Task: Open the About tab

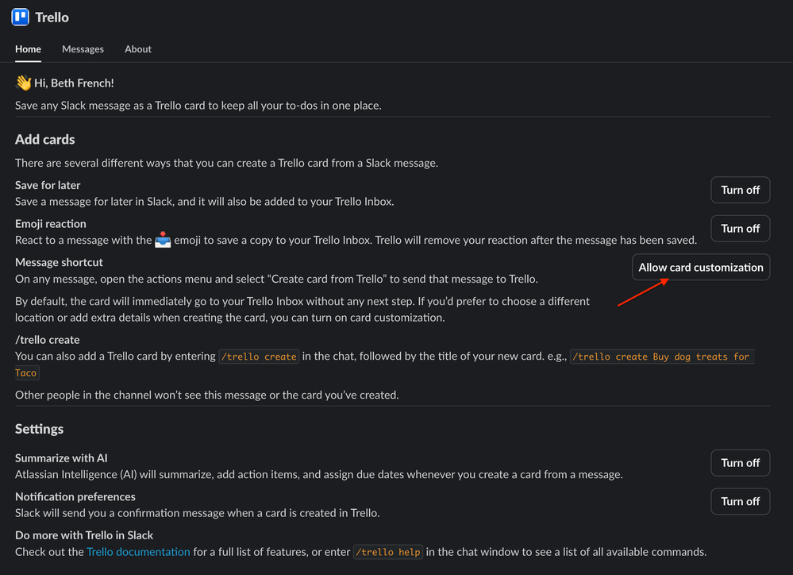Action: click(x=137, y=49)
